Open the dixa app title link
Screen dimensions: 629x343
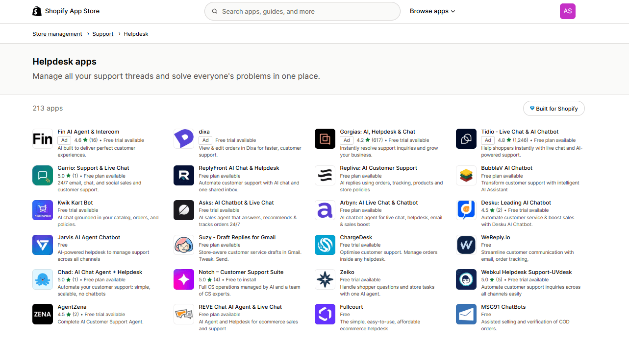tap(204, 132)
